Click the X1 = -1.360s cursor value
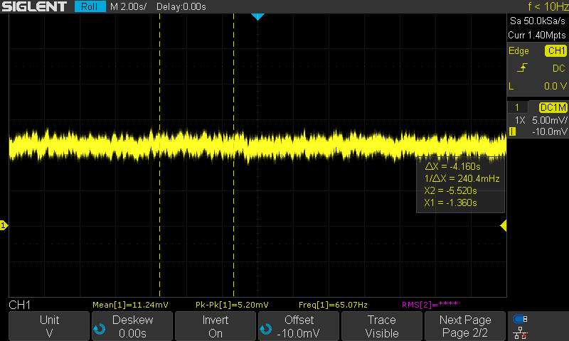Screen dimensions: 569x341 coord(450,202)
